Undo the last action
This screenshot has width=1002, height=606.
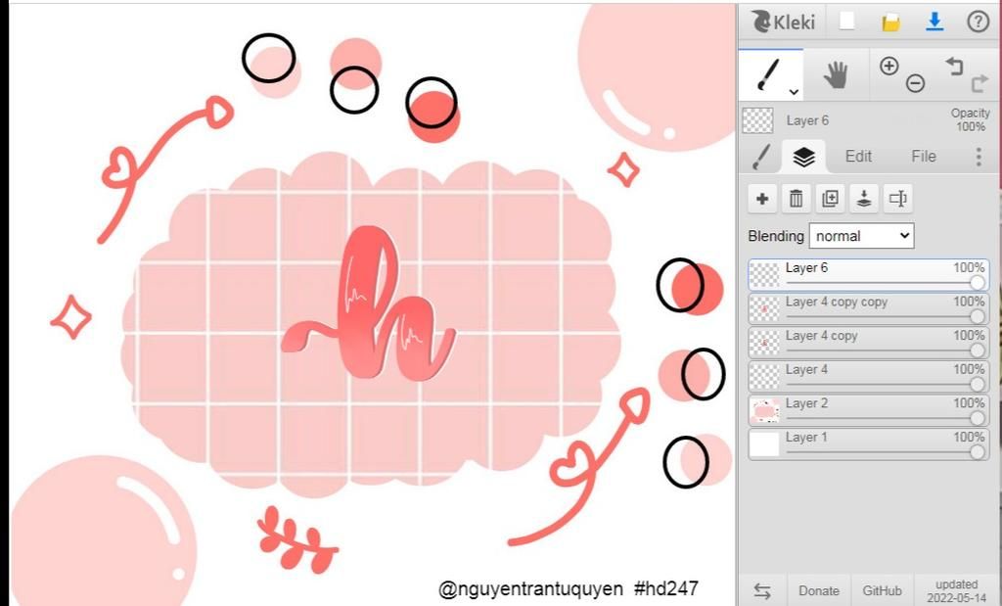click(x=953, y=66)
